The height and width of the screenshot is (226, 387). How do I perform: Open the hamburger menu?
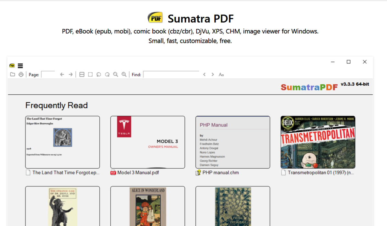[20, 65]
